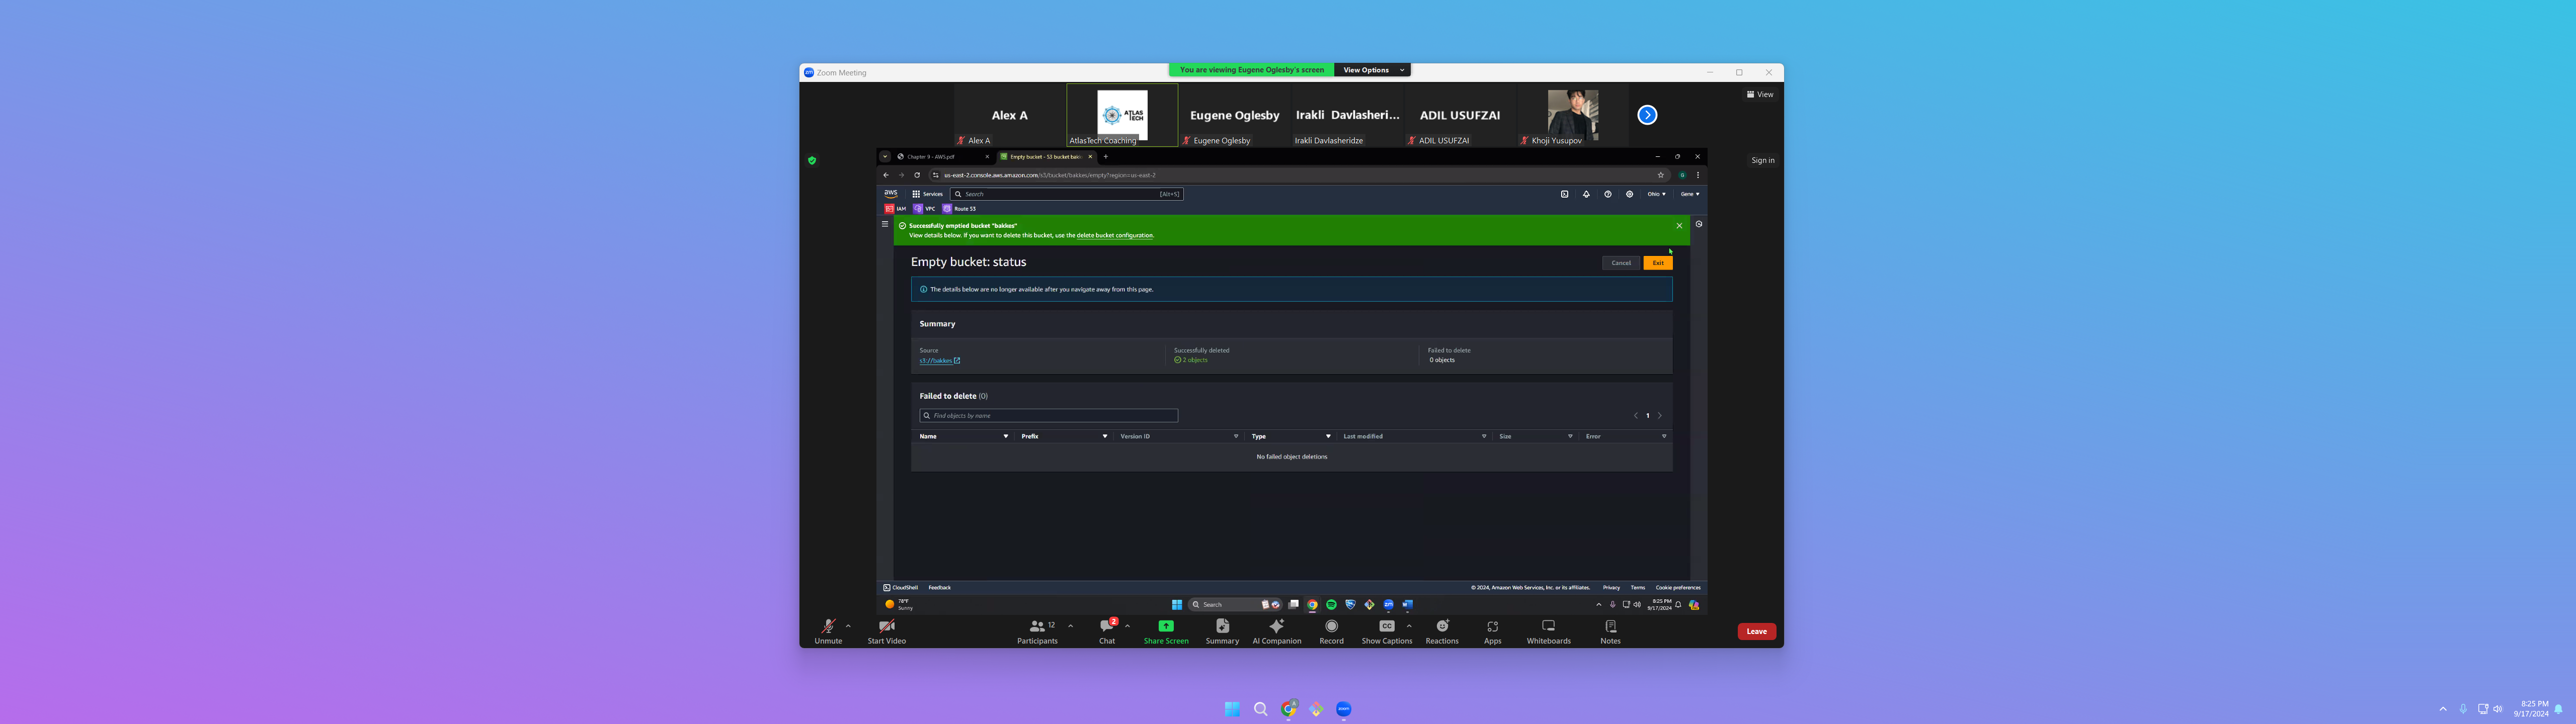2576x724 pixels.
Task: Open the View layout menu
Action: [1760, 95]
